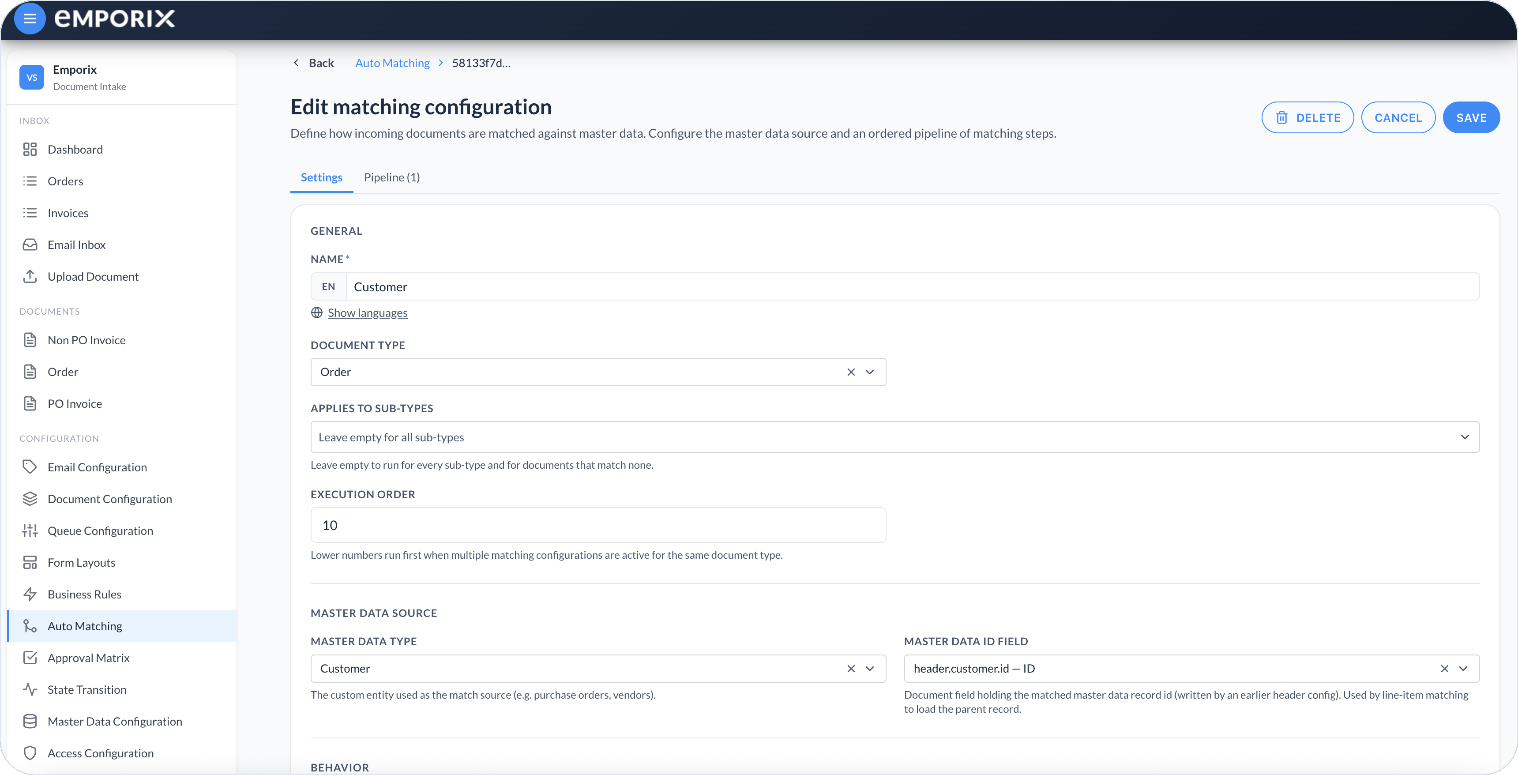Click the Email Configuration tag icon
Screen dimensions: 1518x775
(x=30, y=467)
